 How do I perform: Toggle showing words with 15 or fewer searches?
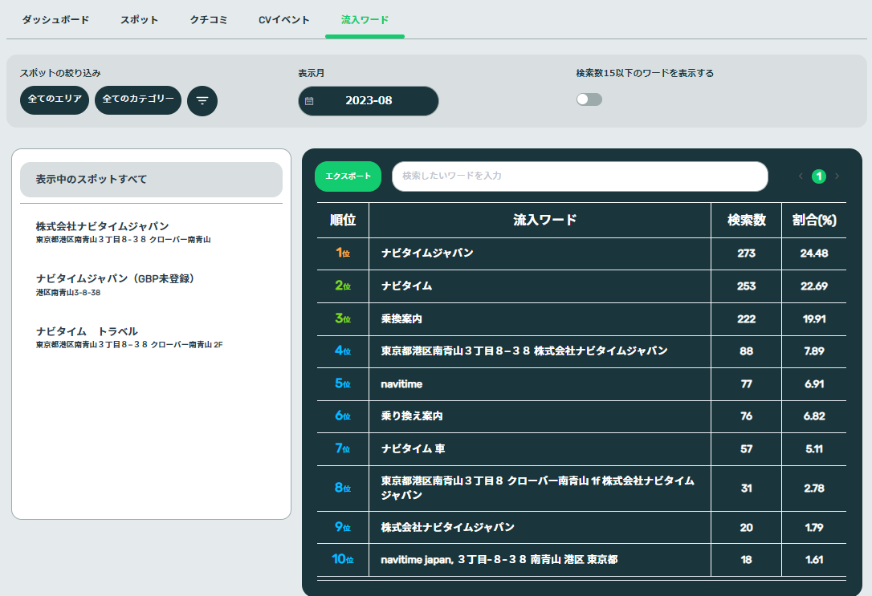589,99
